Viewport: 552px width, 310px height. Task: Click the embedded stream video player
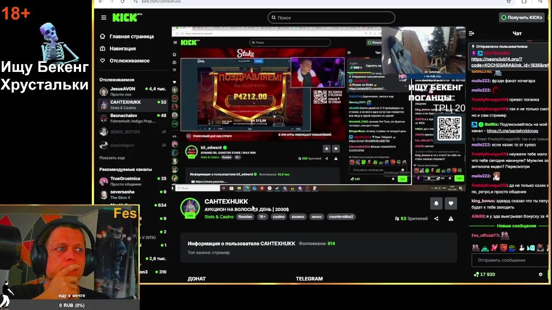click(x=318, y=109)
